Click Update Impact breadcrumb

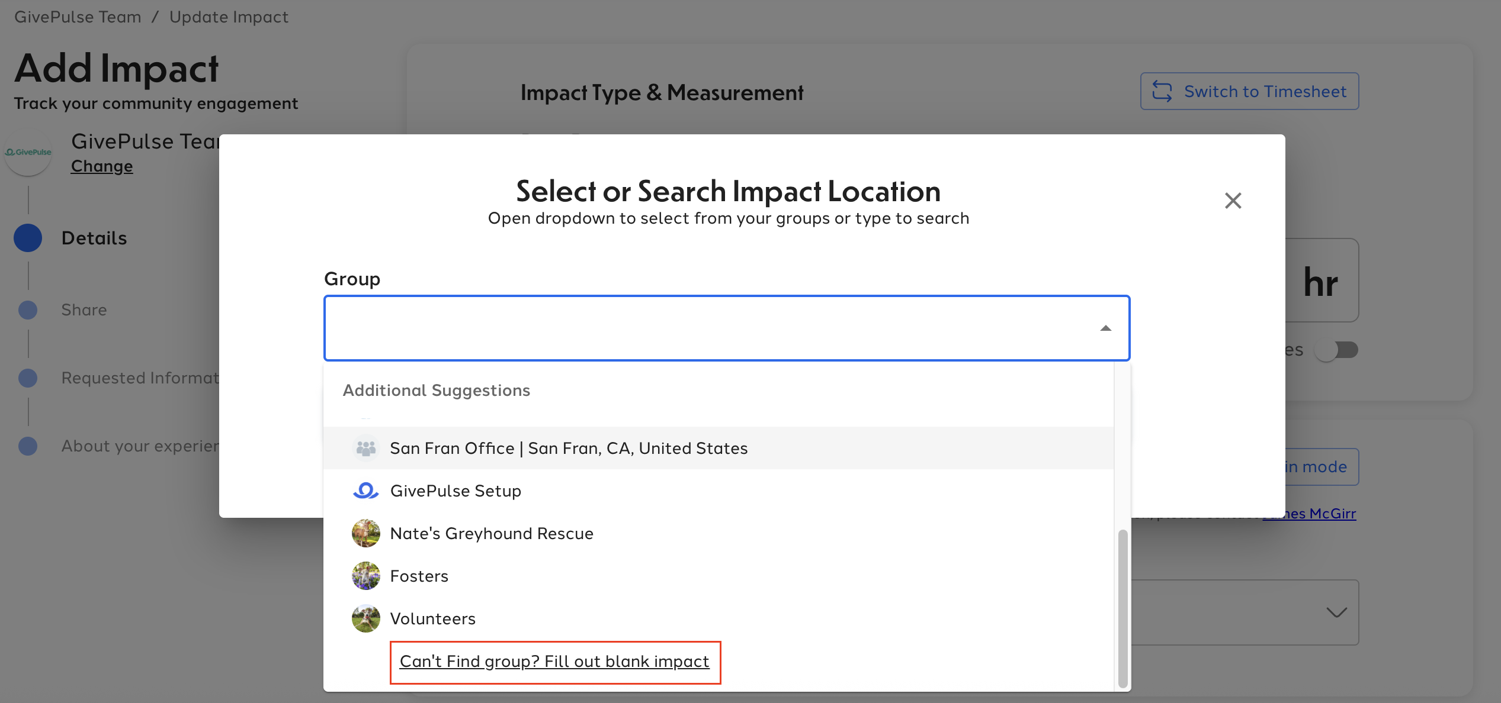click(x=229, y=17)
